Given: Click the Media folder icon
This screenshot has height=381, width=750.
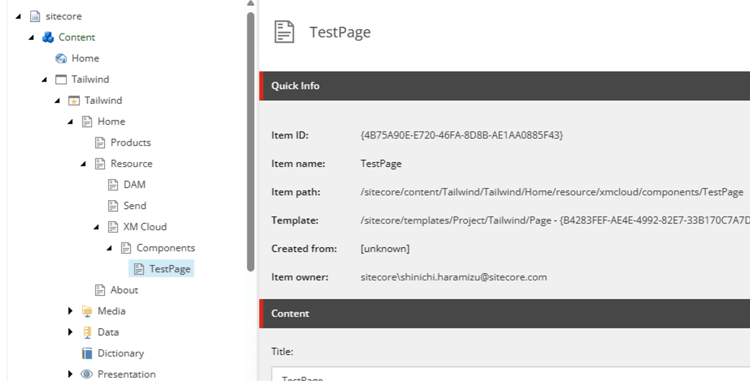Looking at the screenshot, I should (x=87, y=311).
